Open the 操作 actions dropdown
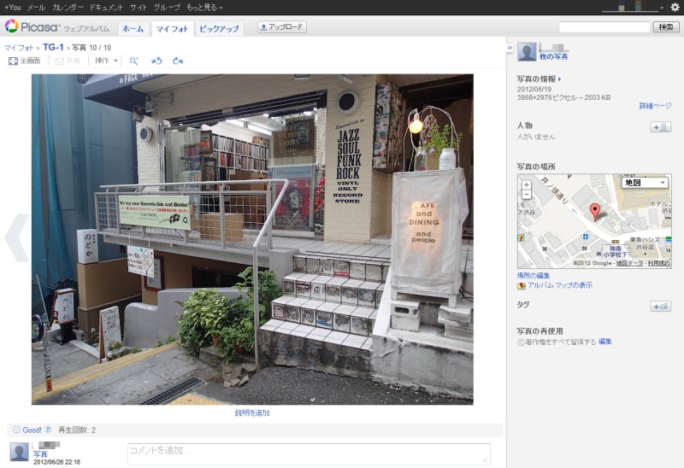This screenshot has width=684, height=468. pyautogui.click(x=106, y=61)
